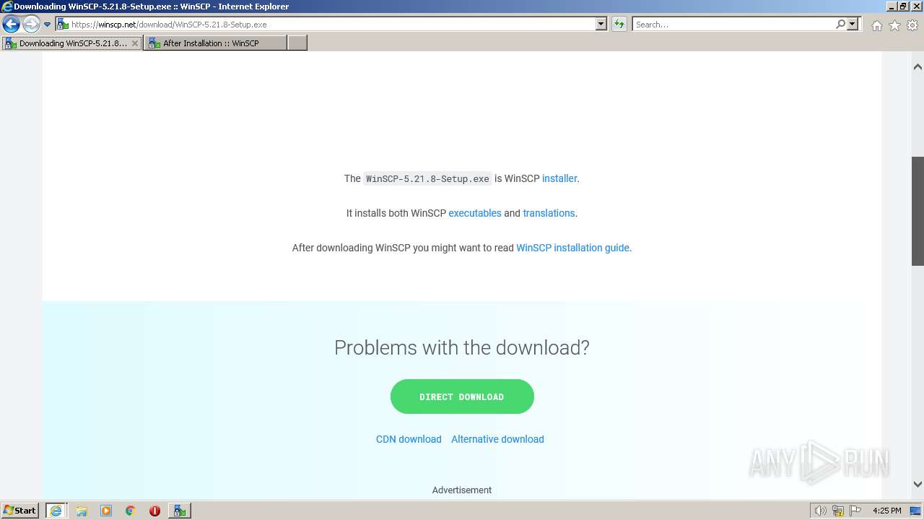This screenshot has height=520, width=924.
Task: Click the magnifier search icon
Action: pyautogui.click(x=840, y=25)
